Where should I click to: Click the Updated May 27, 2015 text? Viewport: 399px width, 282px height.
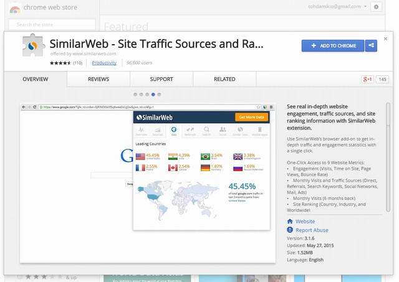click(x=310, y=245)
